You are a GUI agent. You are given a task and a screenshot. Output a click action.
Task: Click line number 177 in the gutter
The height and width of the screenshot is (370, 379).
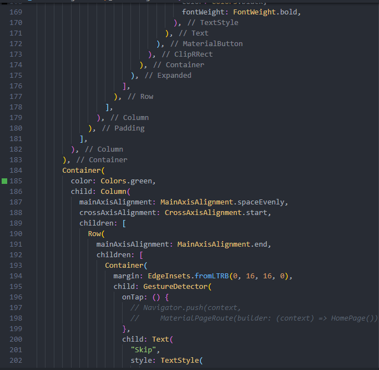coord(16,97)
